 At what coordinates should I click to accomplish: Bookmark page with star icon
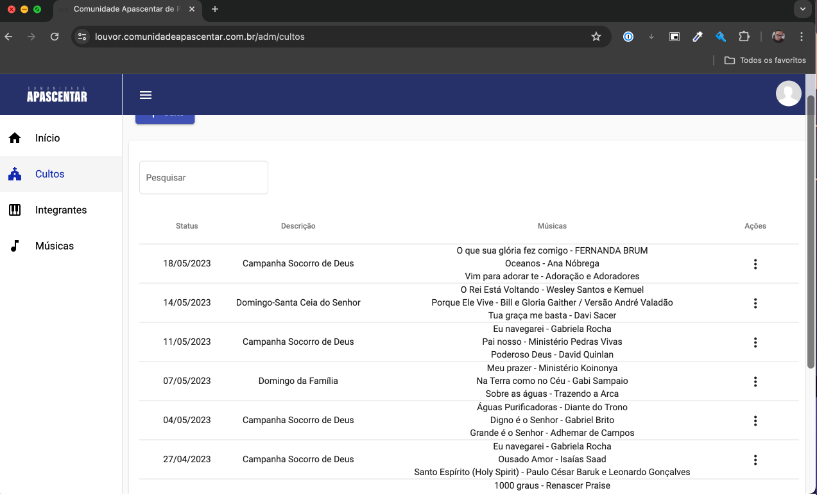596,37
